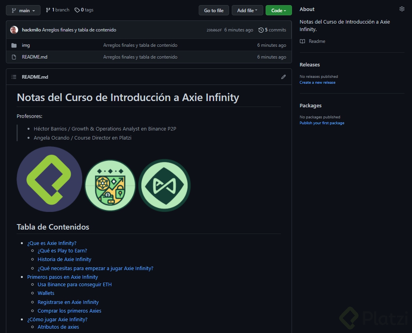Open commit hash 29b06df
The width and height of the screenshot is (412, 333).
(x=214, y=30)
